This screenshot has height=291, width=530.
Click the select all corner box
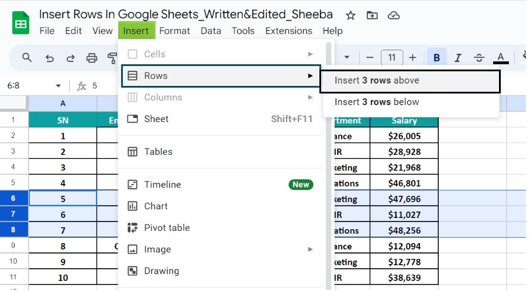(13, 103)
